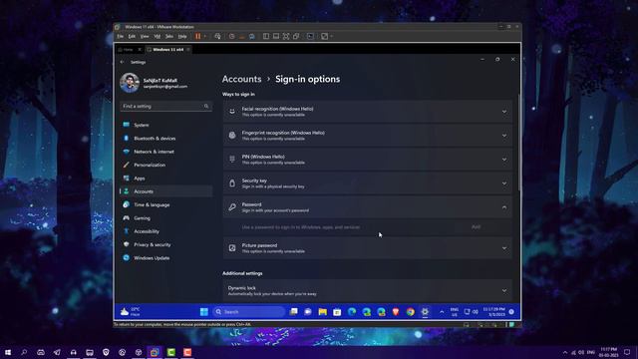This screenshot has height=359, width=638.
Task: Click the VMware enter full screen icon
Action: (x=286, y=36)
